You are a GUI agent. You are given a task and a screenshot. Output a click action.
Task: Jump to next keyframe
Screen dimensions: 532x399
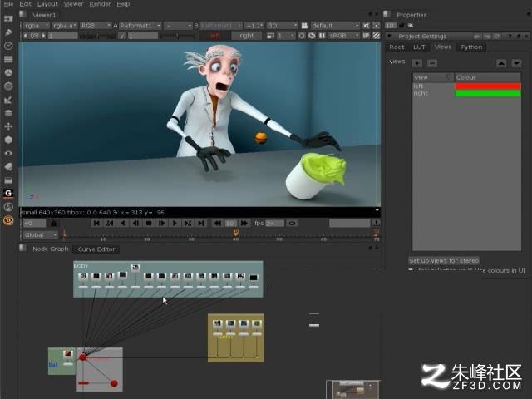[188, 223]
